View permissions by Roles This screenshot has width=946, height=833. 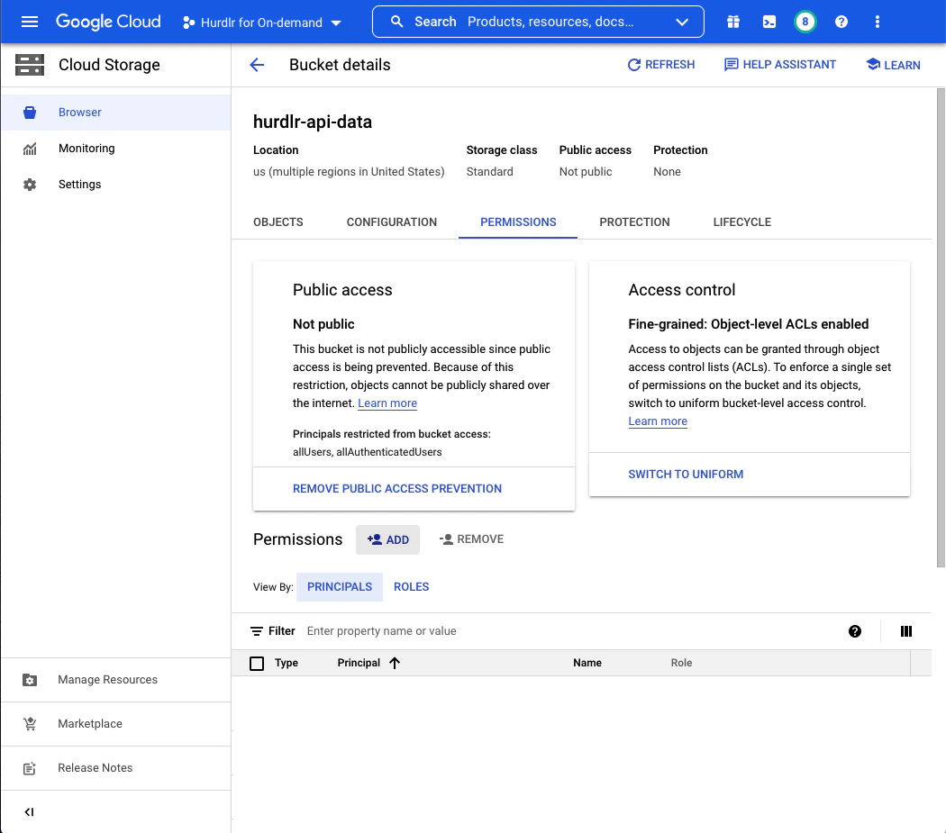(411, 587)
